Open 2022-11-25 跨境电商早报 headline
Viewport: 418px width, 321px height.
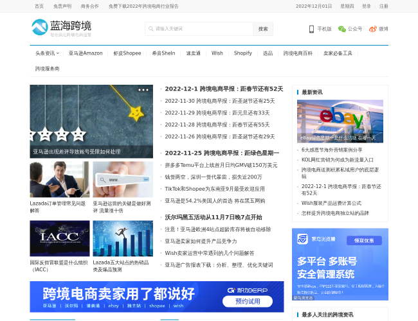click(222, 153)
